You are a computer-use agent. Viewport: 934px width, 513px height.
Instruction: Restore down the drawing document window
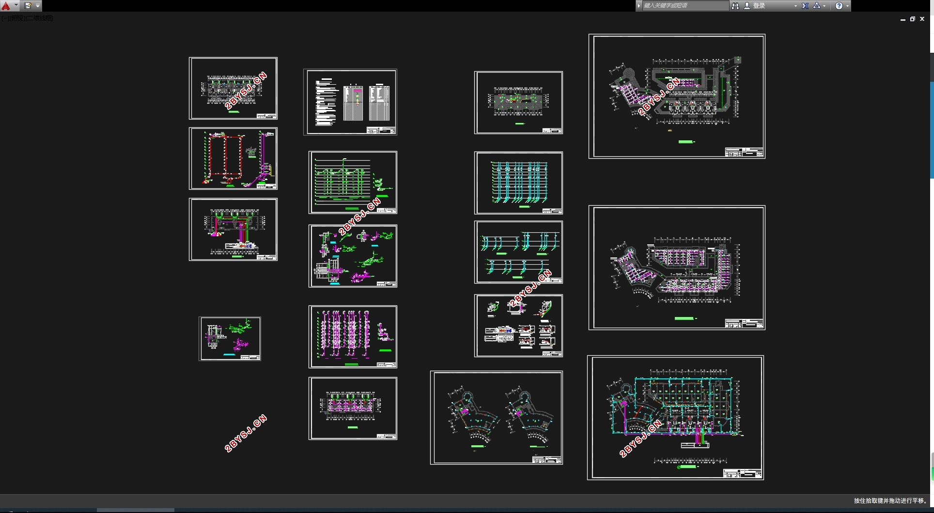click(x=913, y=19)
